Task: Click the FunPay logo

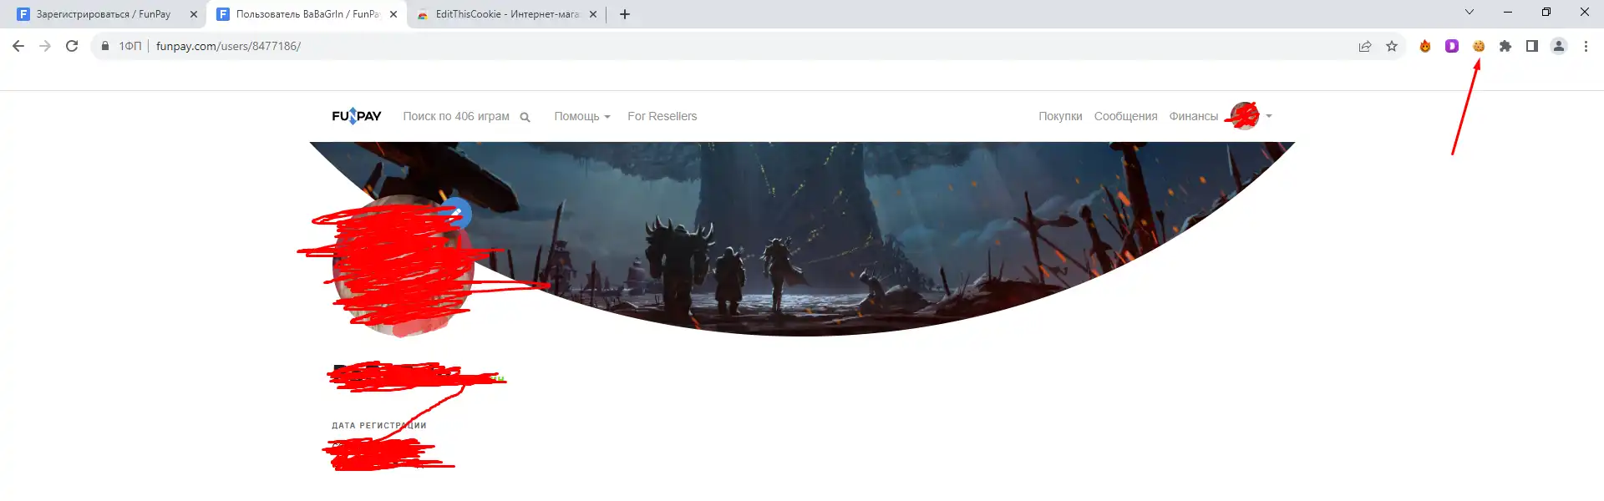Action: click(357, 116)
